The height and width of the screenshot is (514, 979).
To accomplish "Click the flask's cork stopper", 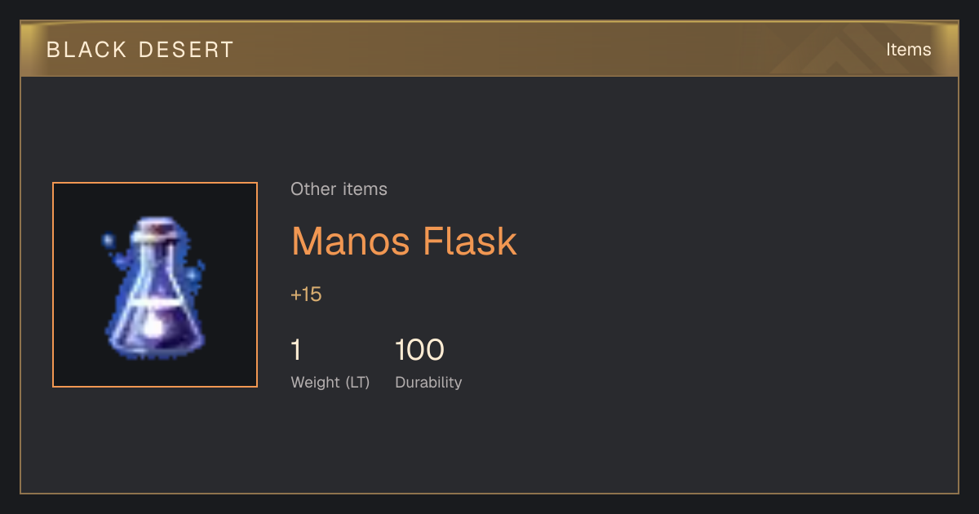I will pos(155,229).
